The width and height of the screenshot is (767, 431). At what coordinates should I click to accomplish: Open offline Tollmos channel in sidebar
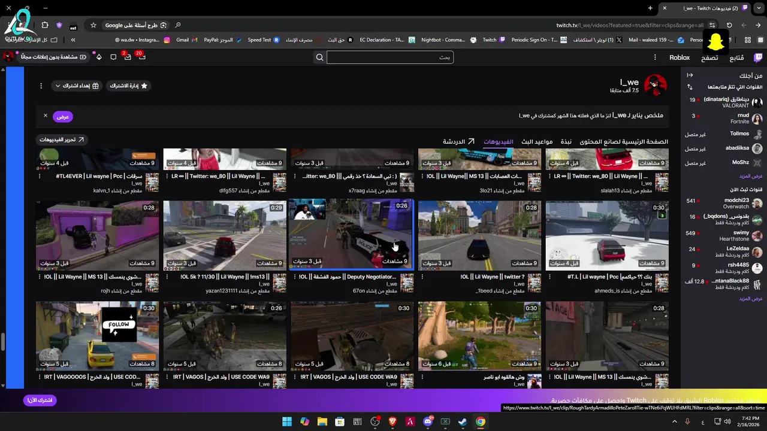click(x=724, y=134)
